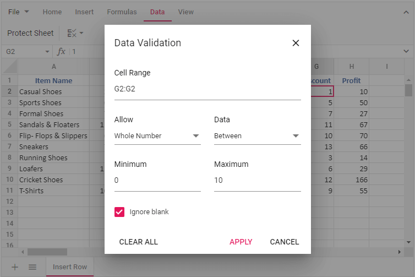Open the File menu
415x277 pixels.
point(19,12)
